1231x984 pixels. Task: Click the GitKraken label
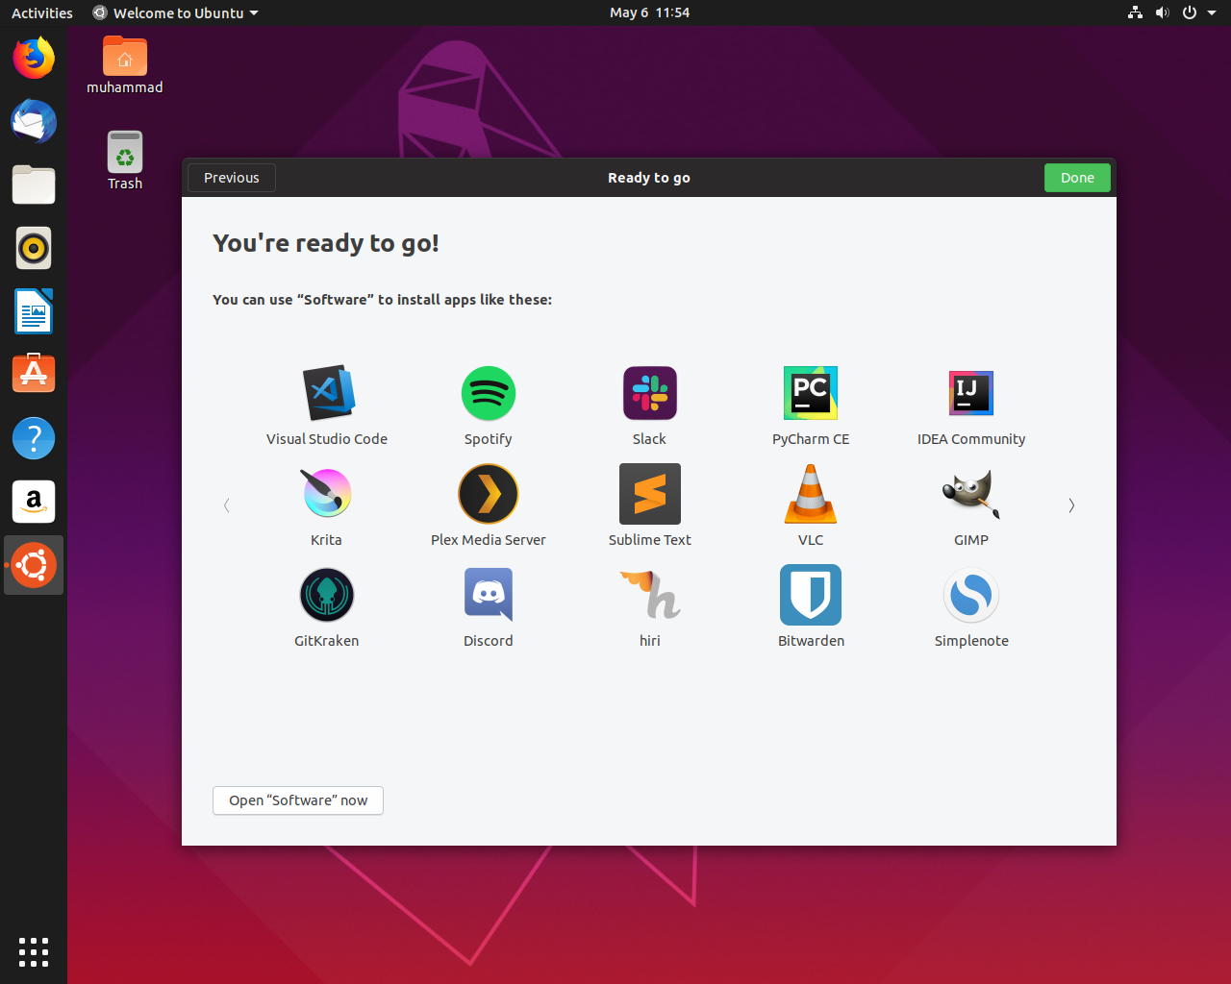point(327,641)
